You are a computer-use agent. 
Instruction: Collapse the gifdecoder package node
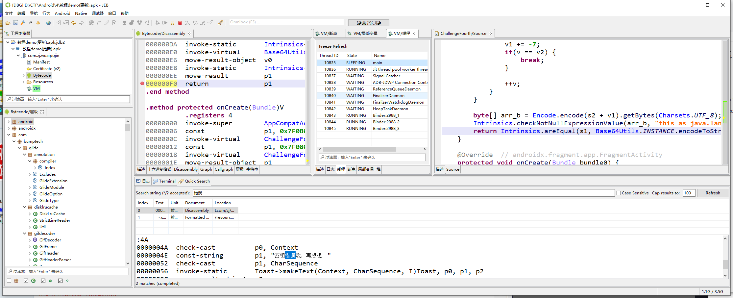tap(25, 234)
